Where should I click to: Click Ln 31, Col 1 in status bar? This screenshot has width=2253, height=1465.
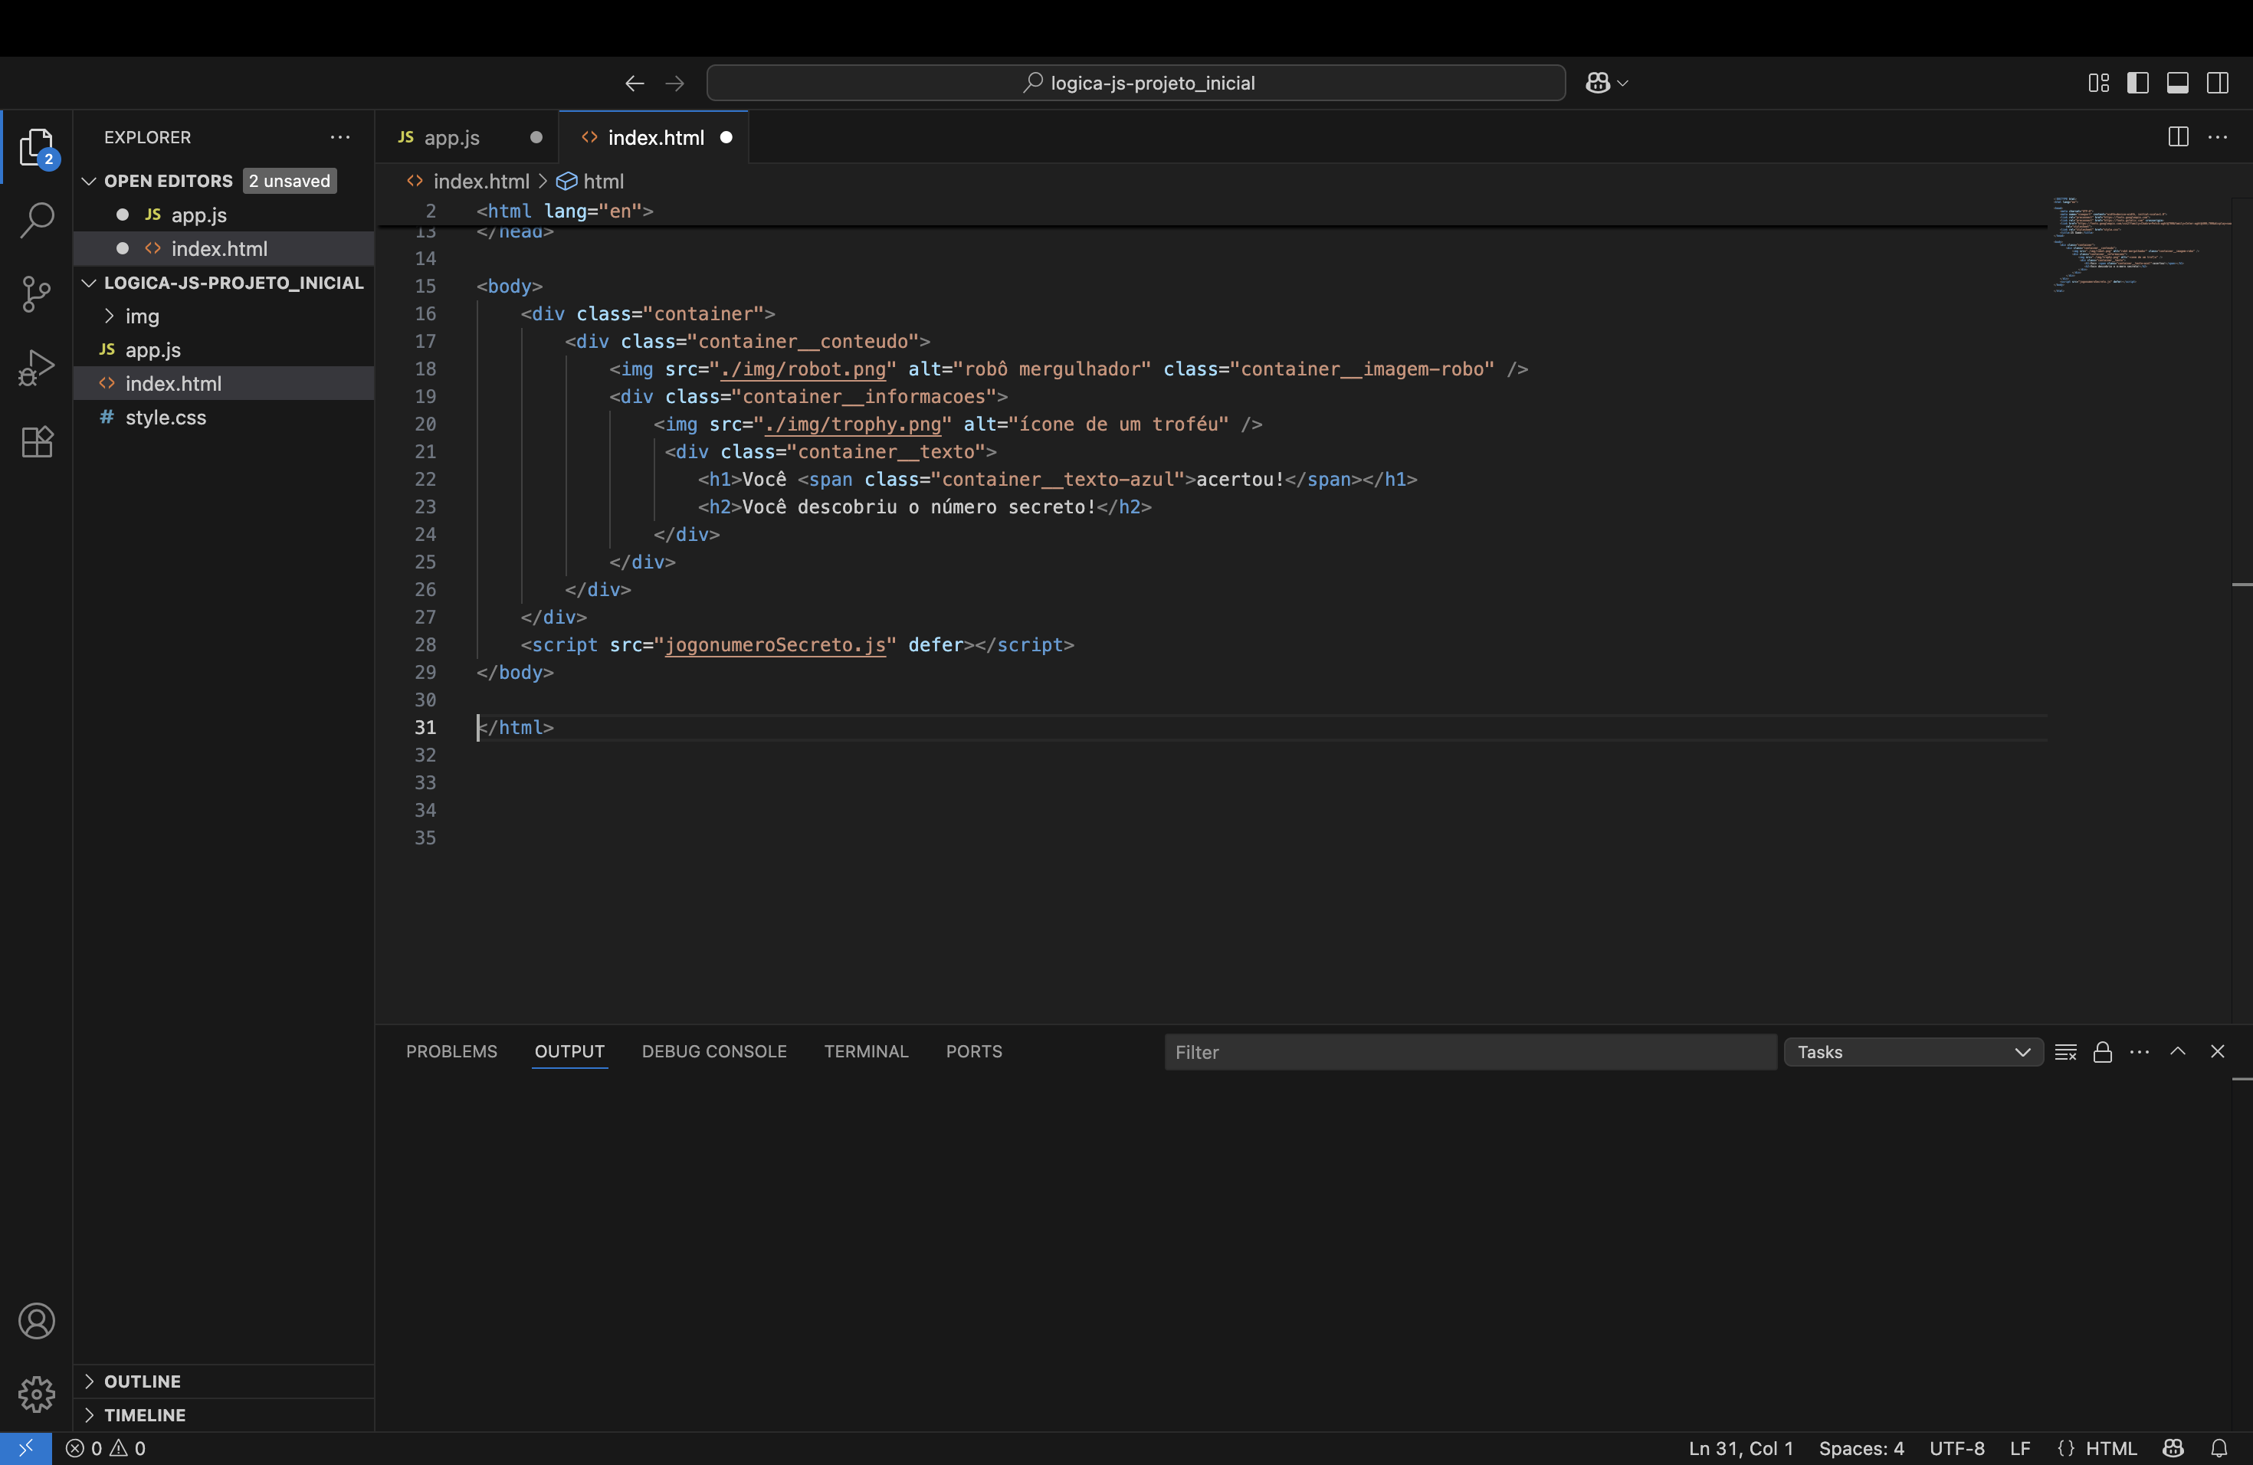pyautogui.click(x=1741, y=1448)
